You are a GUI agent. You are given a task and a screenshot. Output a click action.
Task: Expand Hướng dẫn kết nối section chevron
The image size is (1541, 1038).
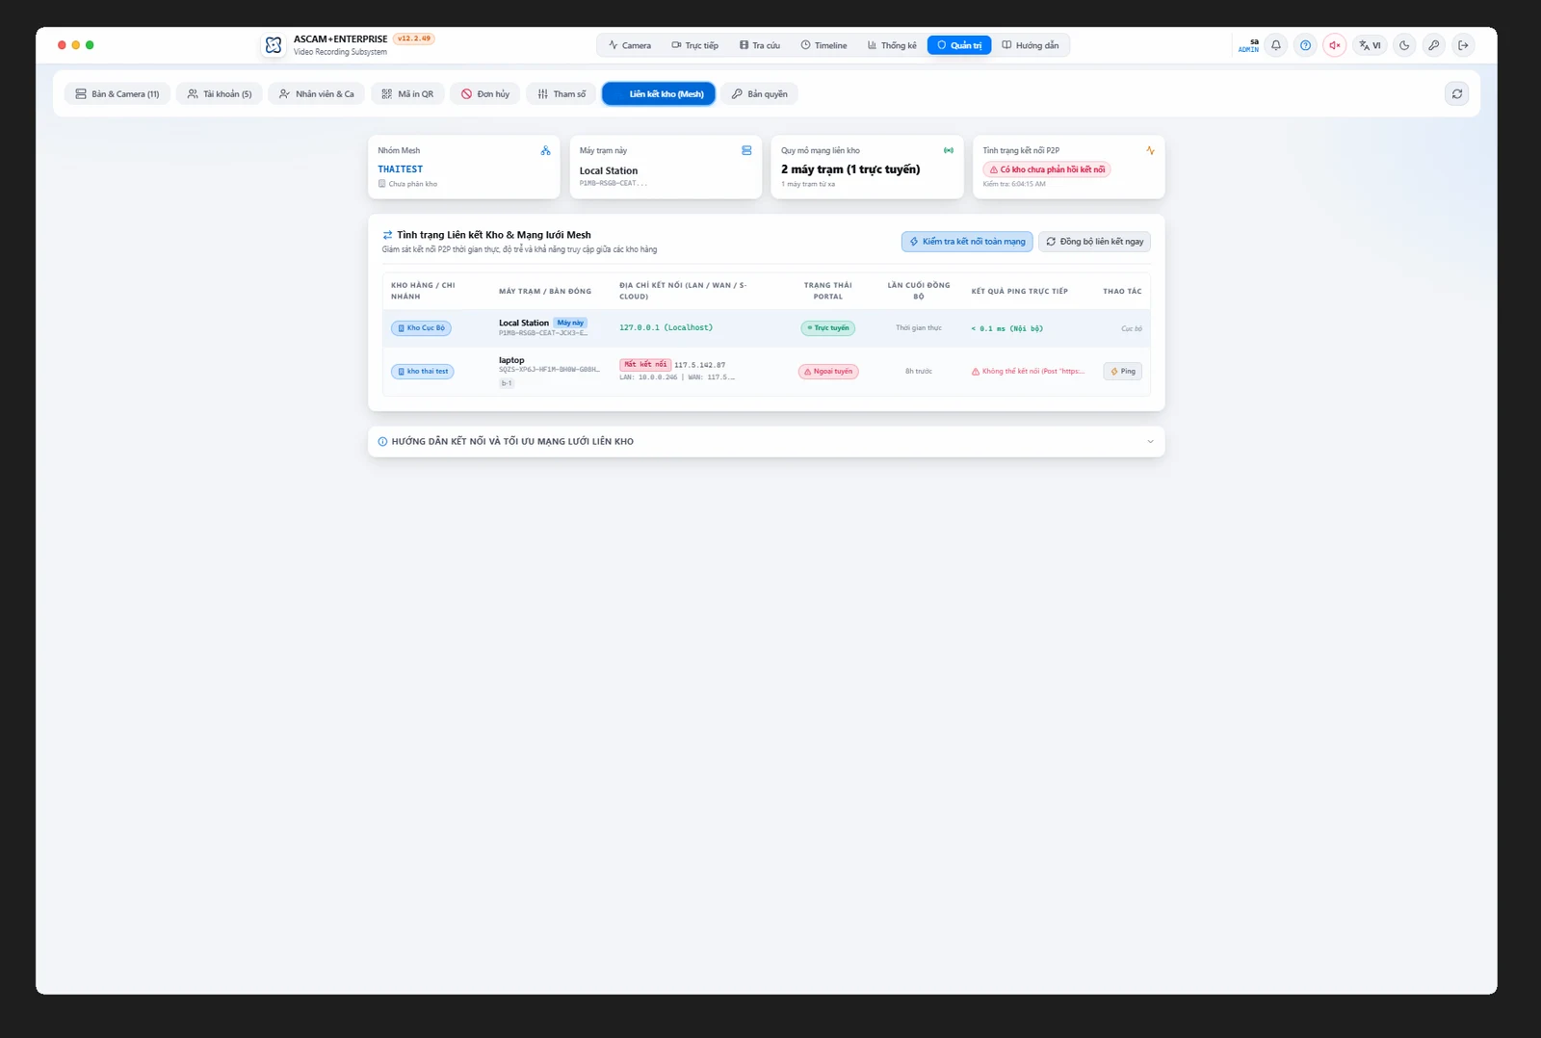[x=1150, y=442]
